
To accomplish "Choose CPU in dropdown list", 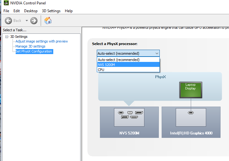I will pos(128,70).
